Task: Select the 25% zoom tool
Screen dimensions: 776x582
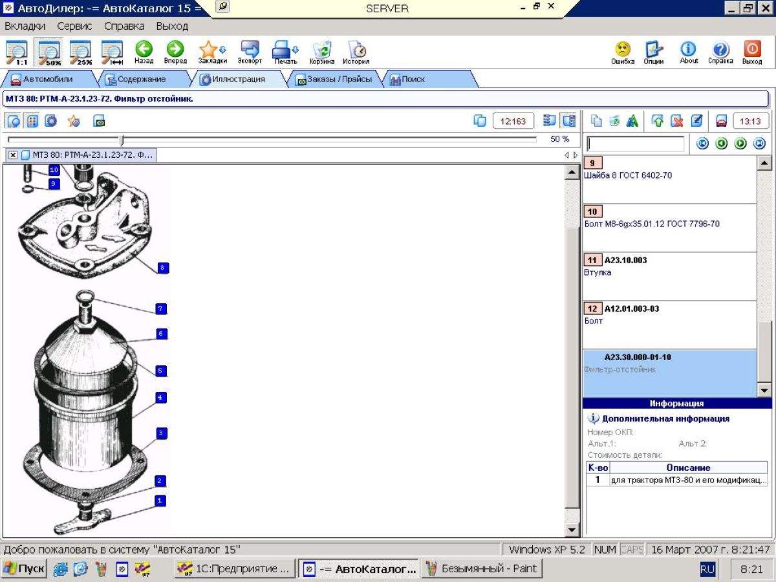Action: pos(81,52)
